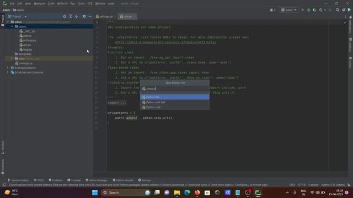
Task: Open SciView tool window on right strip
Action: [350, 63]
